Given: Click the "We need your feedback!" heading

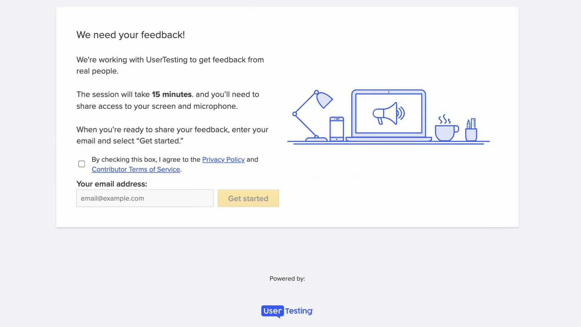Looking at the screenshot, I should [130, 35].
